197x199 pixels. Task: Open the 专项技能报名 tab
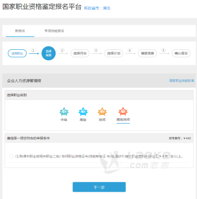click(x=54, y=31)
